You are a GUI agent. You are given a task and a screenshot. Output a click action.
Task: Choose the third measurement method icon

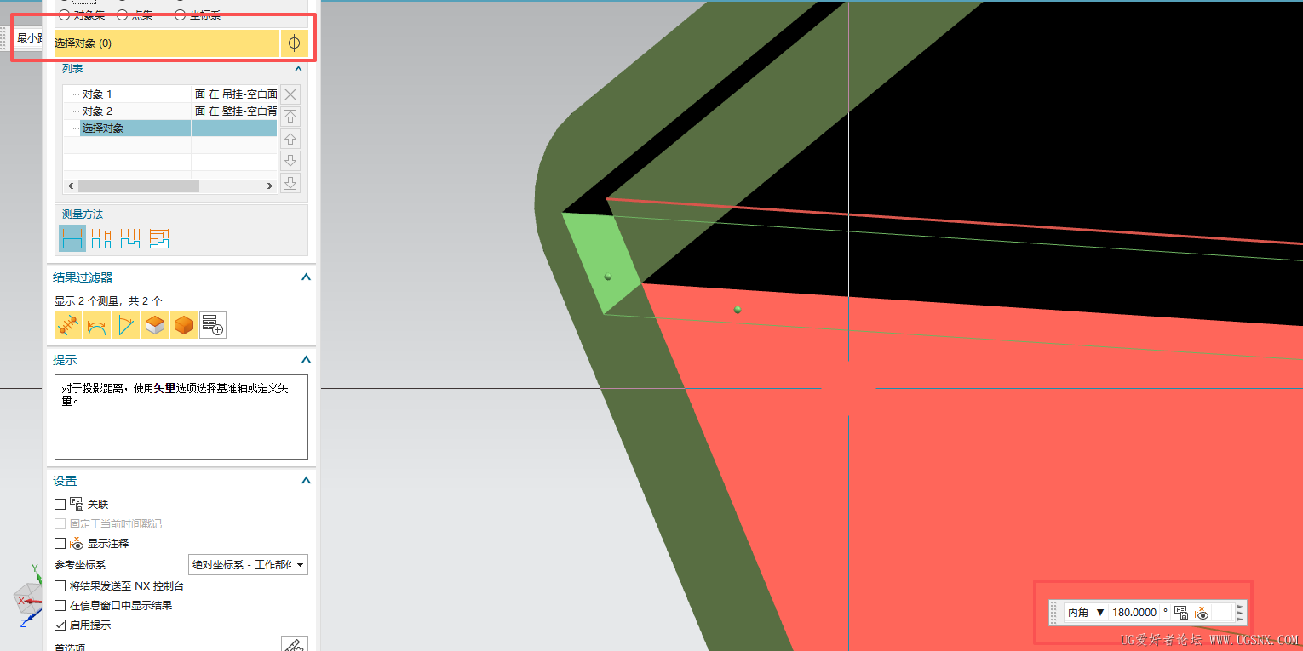point(130,238)
